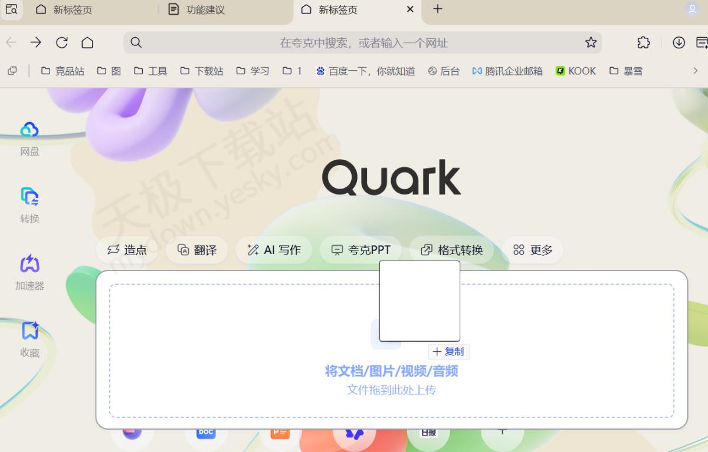Expand the 更多 tools menu
Image resolution: width=708 pixels, height=452 pixels.
533,250
